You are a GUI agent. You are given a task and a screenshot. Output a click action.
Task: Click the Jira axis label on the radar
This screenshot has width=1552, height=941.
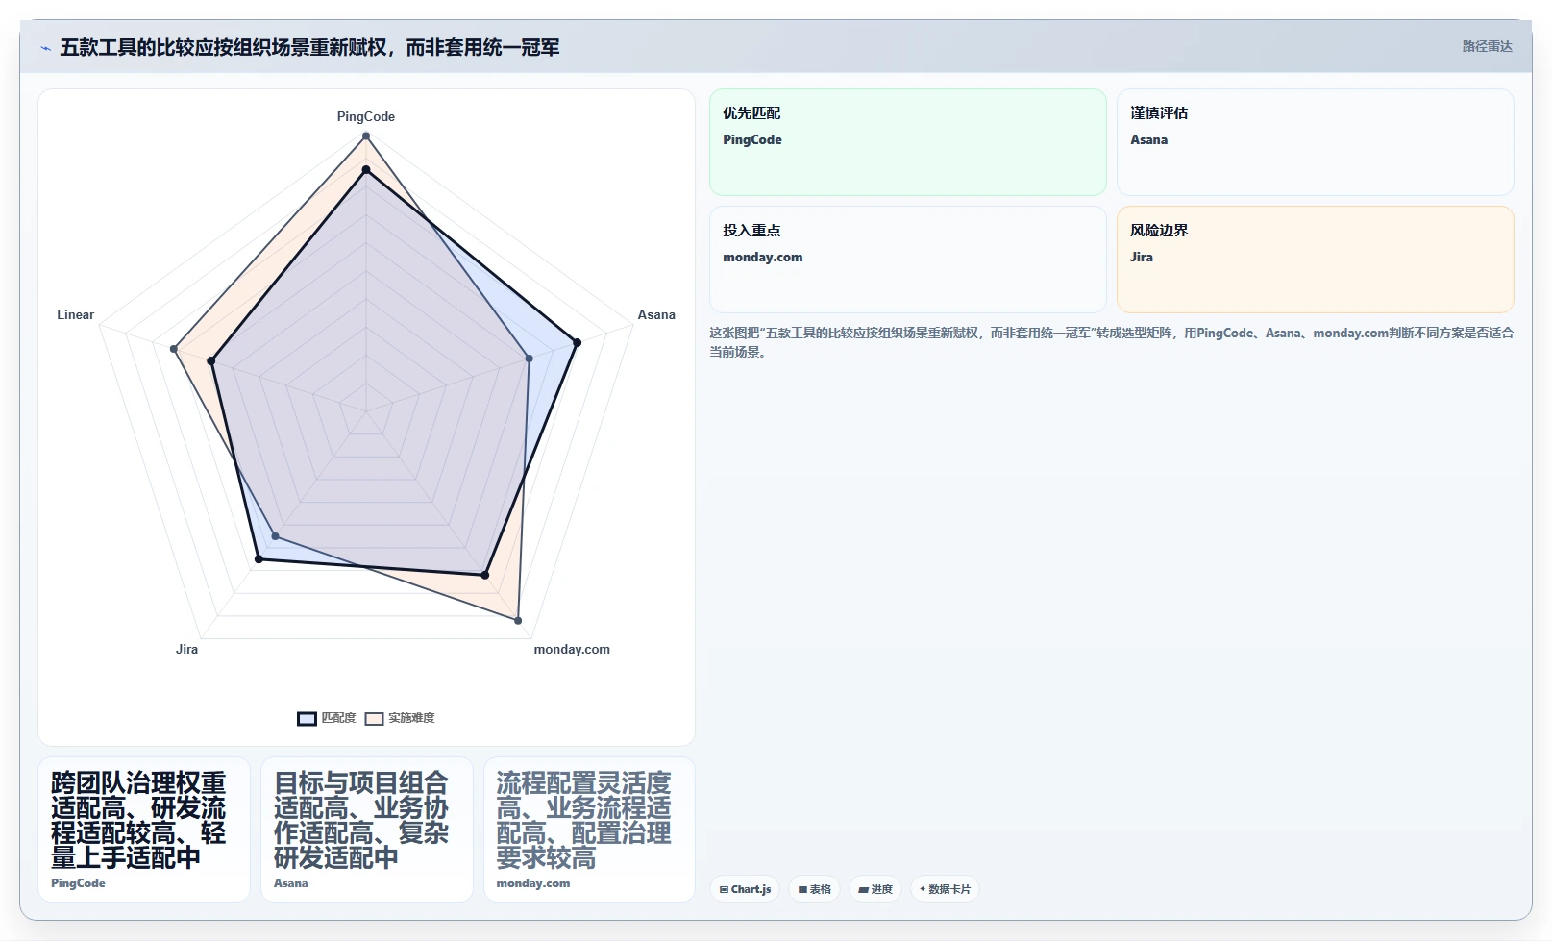[186, 649]
